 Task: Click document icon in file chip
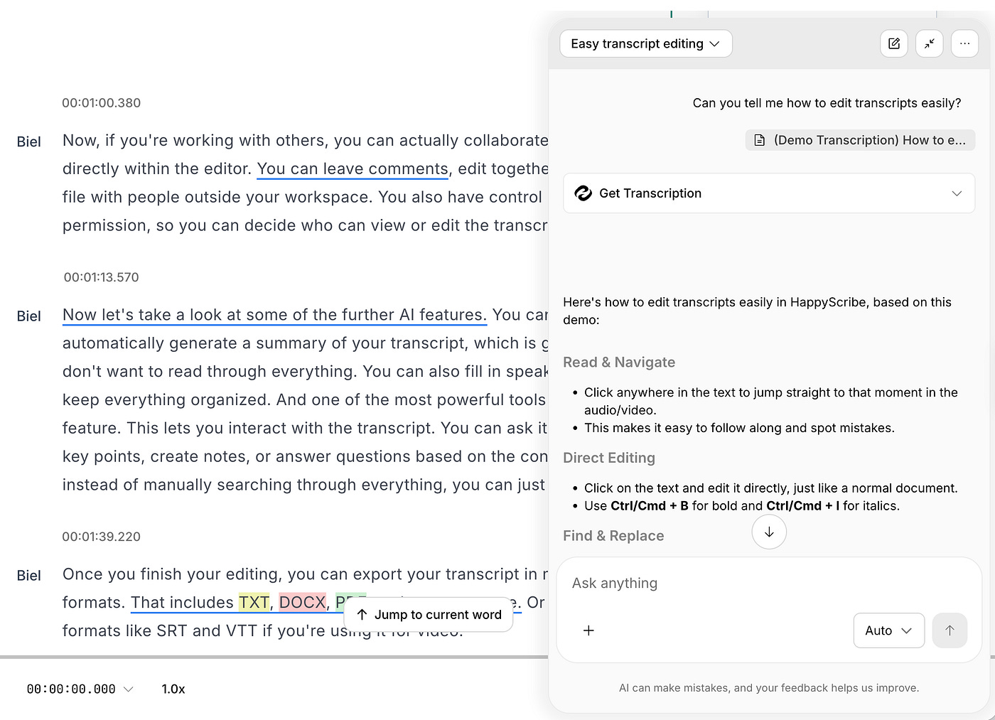coord(760,140)
